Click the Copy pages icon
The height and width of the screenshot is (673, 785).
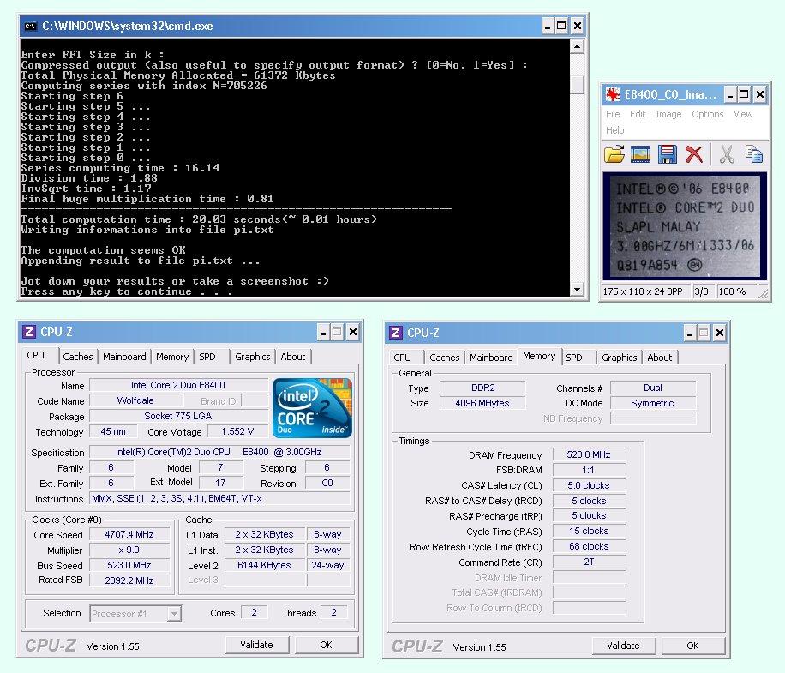coord(753,153)
